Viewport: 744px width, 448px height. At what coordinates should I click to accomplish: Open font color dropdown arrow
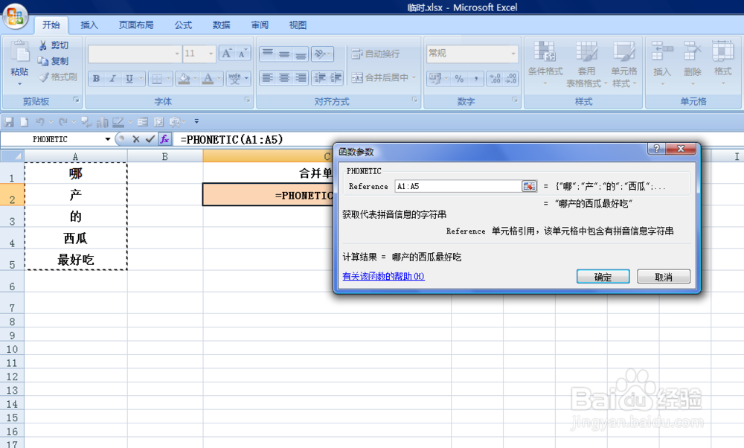click(219, 78)
